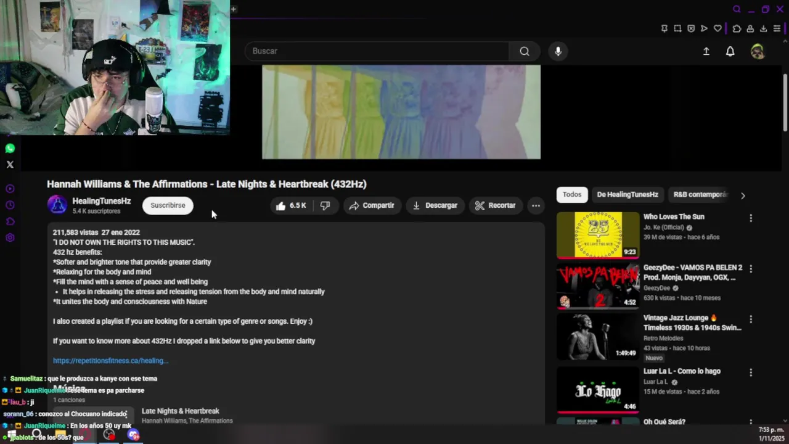The width and height of the screenshot is (789, 444).
Task: Click the purple tab search magnifier
Action: [x=737, y=9]
